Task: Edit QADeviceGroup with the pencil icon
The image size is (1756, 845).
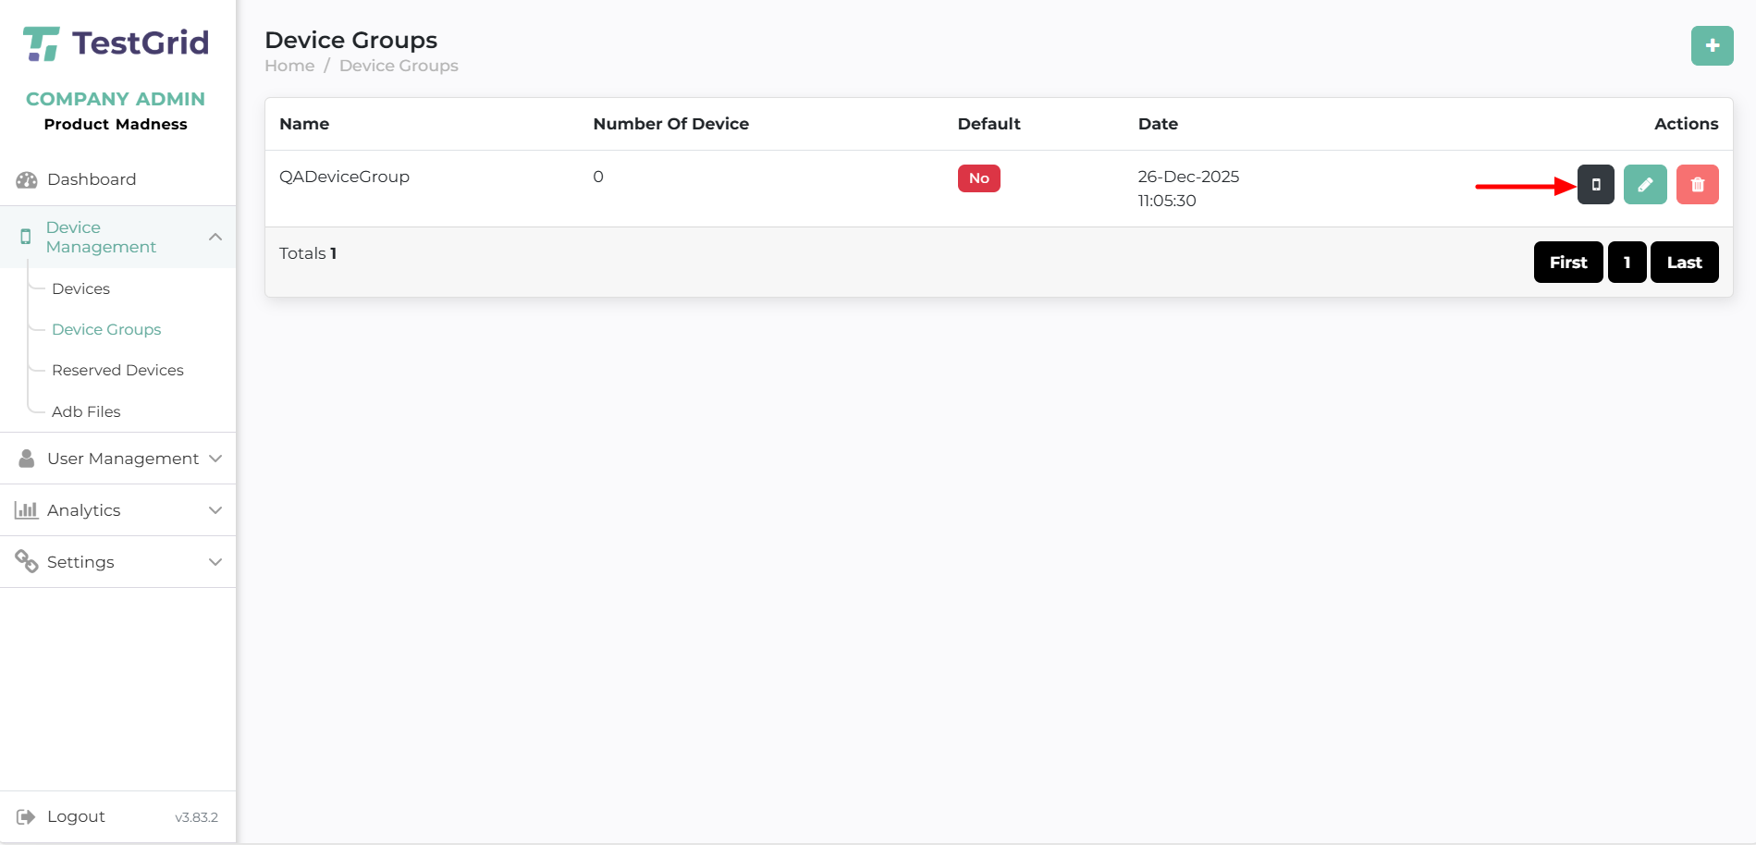Action: (1644, 185)
